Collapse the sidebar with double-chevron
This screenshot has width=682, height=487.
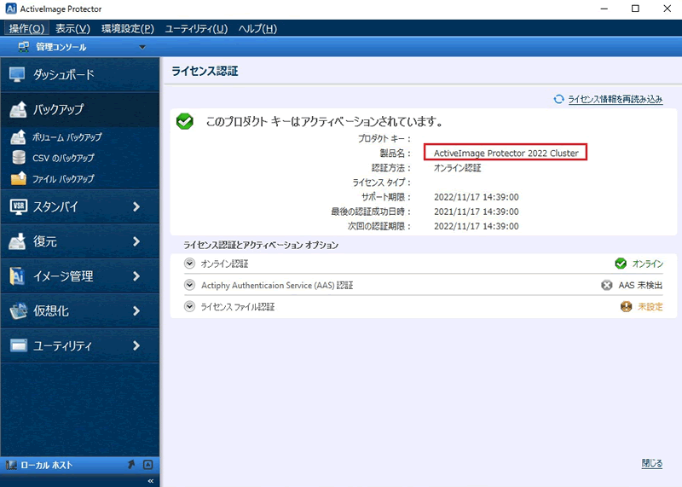click(151, 481)
